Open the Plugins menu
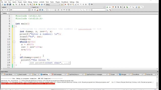Screen dimensions: 161x90 (x=58, y=2)
